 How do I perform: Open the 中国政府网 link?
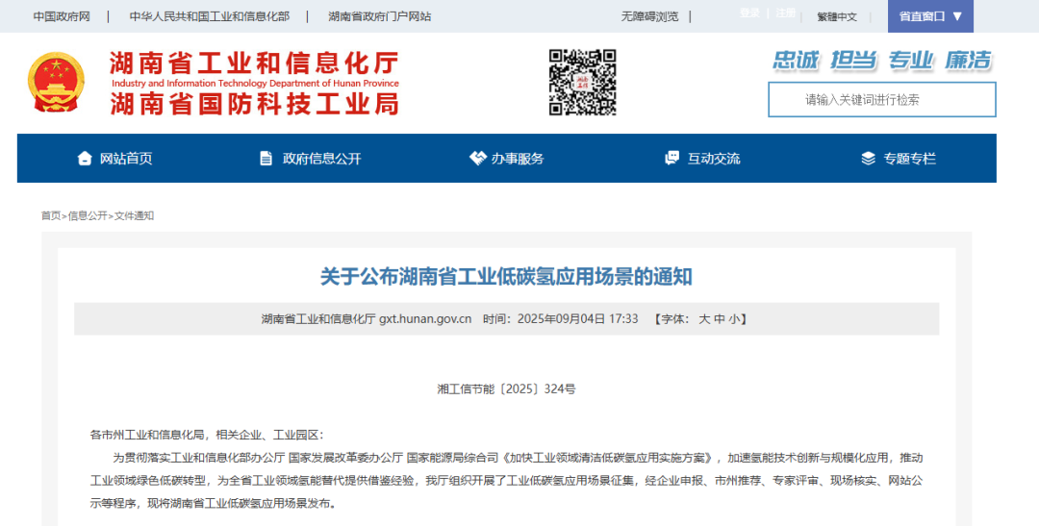point(62,16)
